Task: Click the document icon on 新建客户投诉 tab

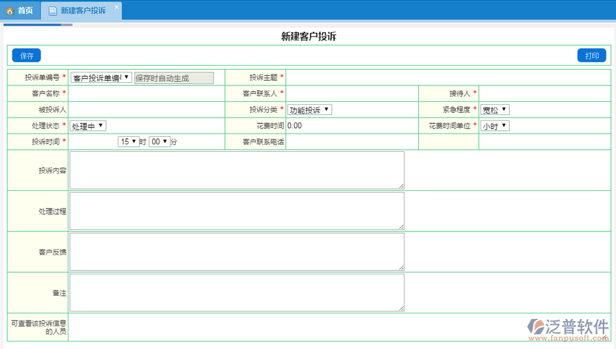Action: tap(53, 11)
